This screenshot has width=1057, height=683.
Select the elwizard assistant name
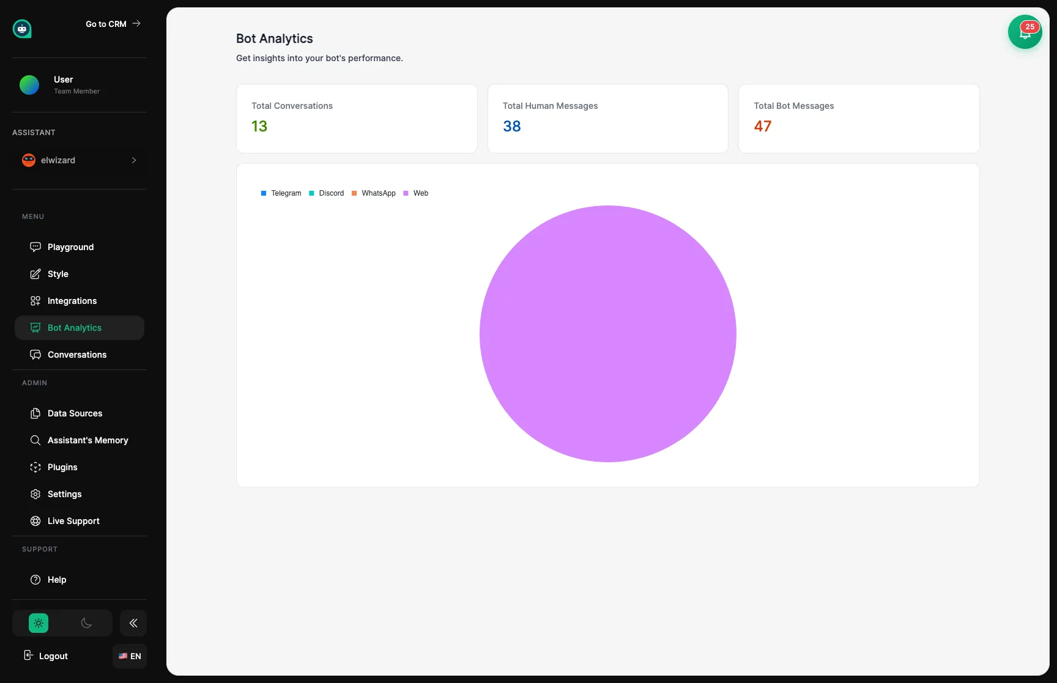point(58,160)
